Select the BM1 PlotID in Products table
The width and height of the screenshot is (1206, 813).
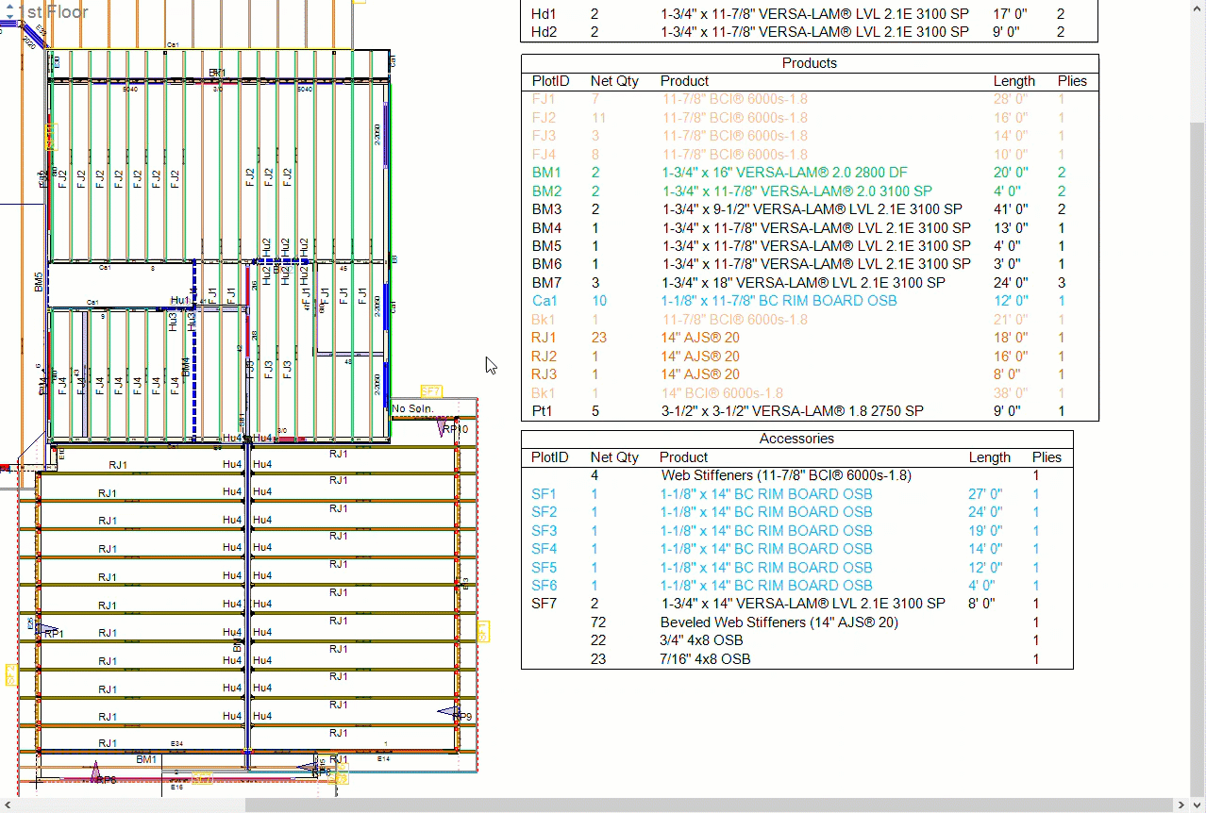click(x=546, y=173)
